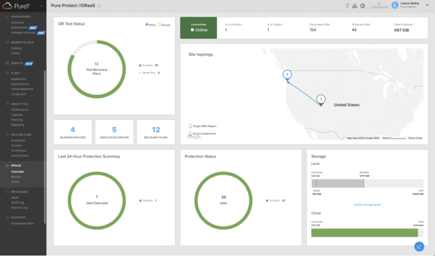Screen dimensions: 435x257
Task: Open the lightbulb tips icon in the header
Action: tap(347, 6)
